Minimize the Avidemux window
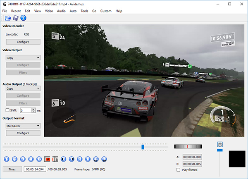 pyautogui.click(x=218, y=4)
